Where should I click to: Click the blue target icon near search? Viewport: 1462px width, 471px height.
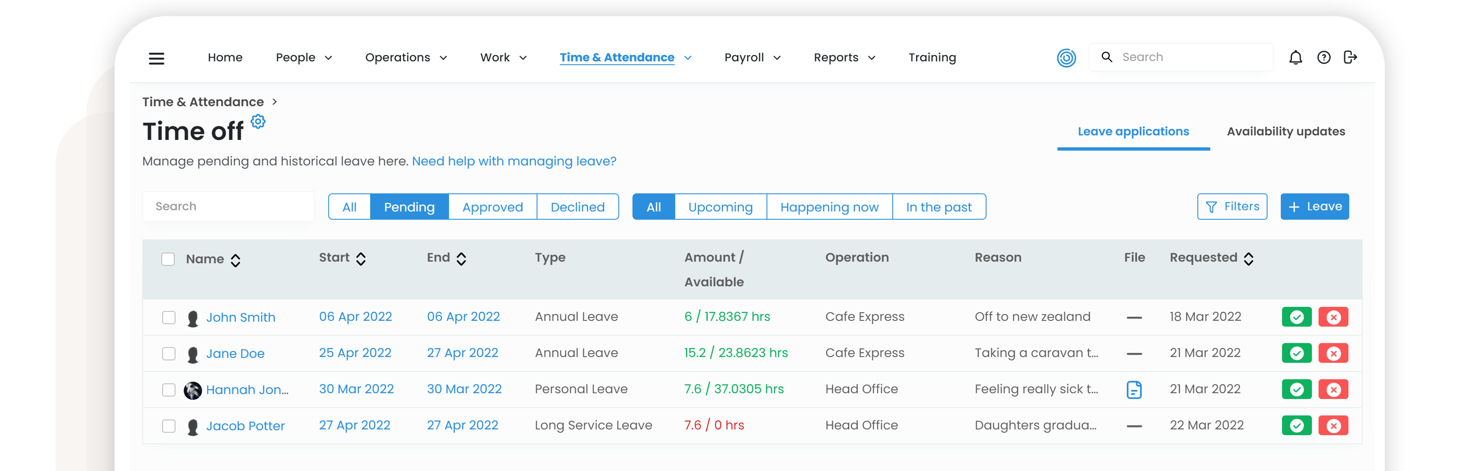pyautogui.click(x=1066, y=57)
